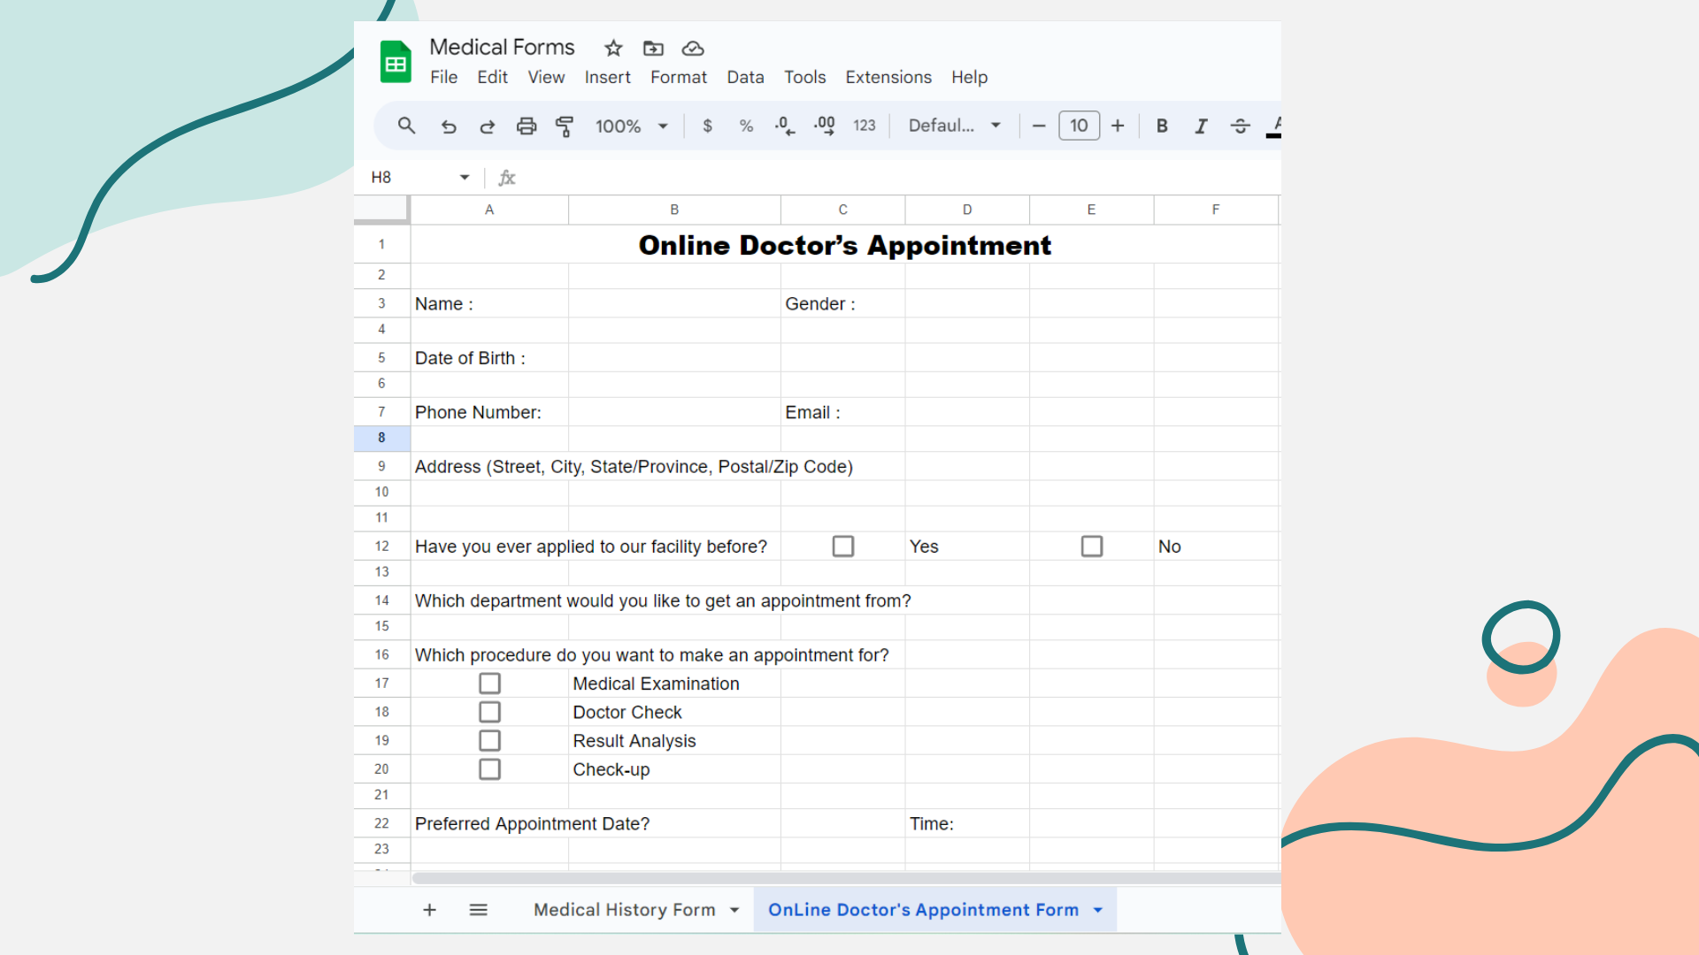
Task: Switch to Medical History Form sheet tab
Action: tap(624, 910)
